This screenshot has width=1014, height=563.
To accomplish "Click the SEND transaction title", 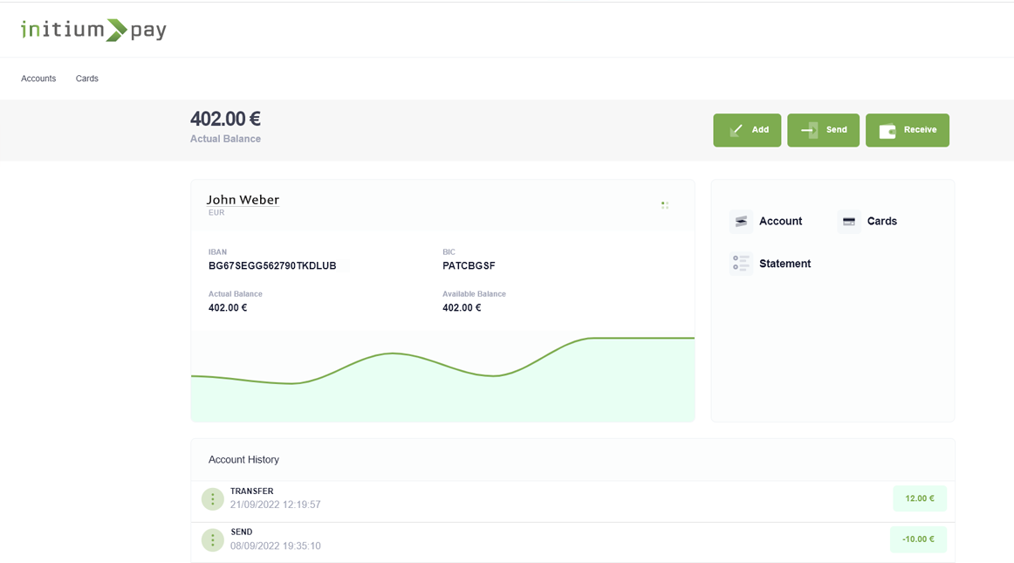I will click(x=241, y=532).
